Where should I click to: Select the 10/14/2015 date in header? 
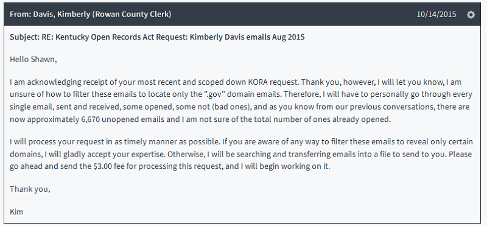[436, 14]
